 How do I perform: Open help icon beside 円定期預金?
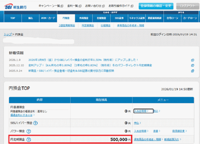click(29, 139)
